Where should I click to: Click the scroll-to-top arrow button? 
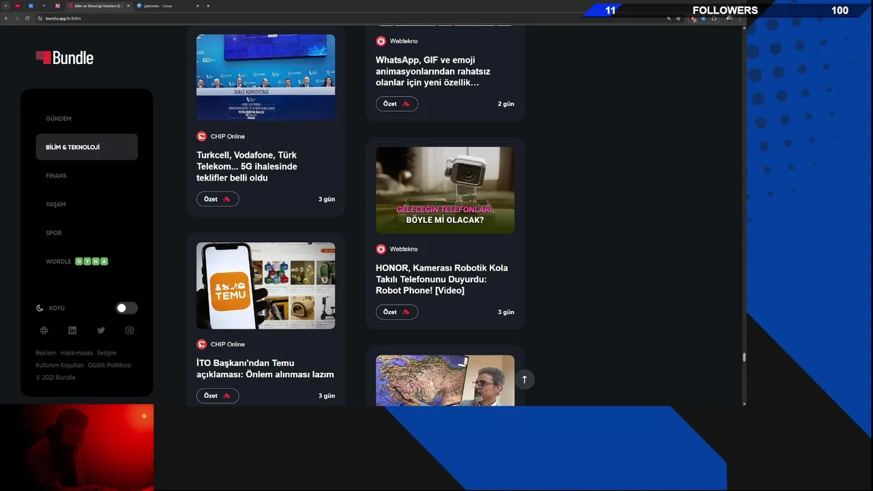pyautogui.click(x=524, y=379)
